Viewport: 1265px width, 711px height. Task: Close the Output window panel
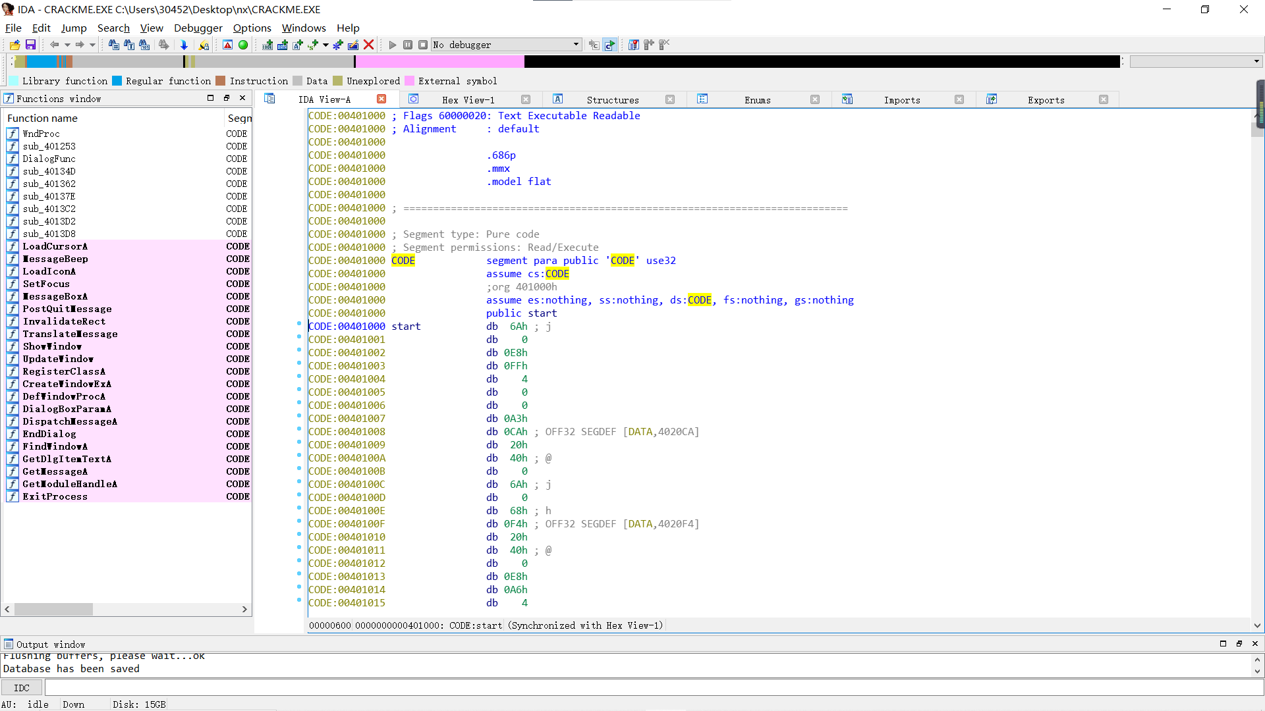1254,644
